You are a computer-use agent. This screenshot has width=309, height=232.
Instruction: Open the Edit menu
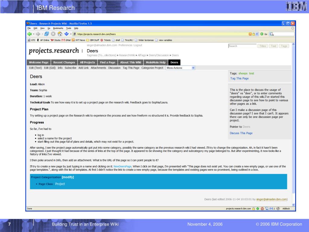(x=36, y=28)
